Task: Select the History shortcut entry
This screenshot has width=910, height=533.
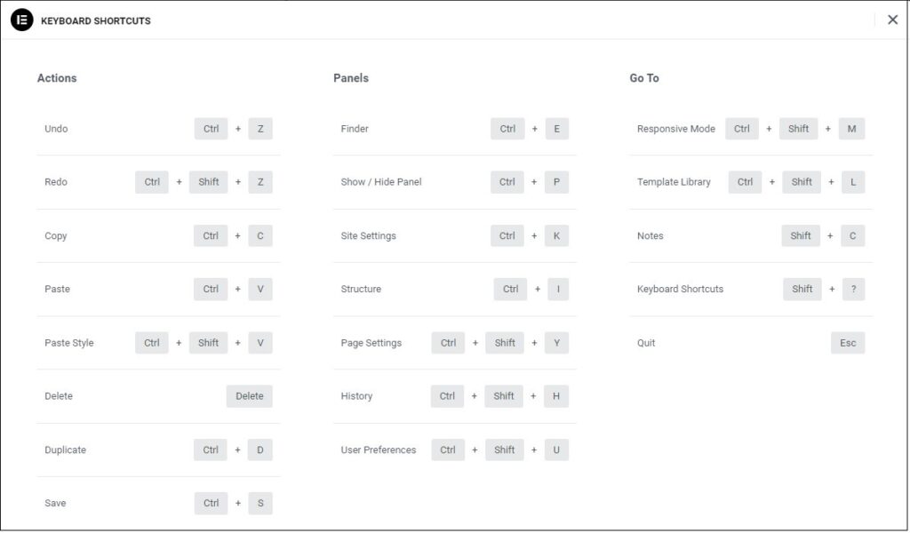Action: (x=355, y=395)
